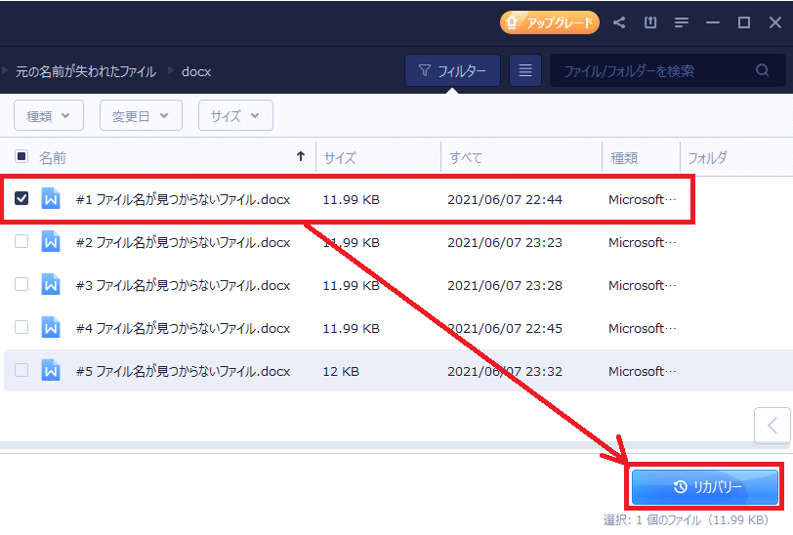Click the date 2021/06/07 23:23
Screen dimensions: 793x535
(x=505, y=243)
